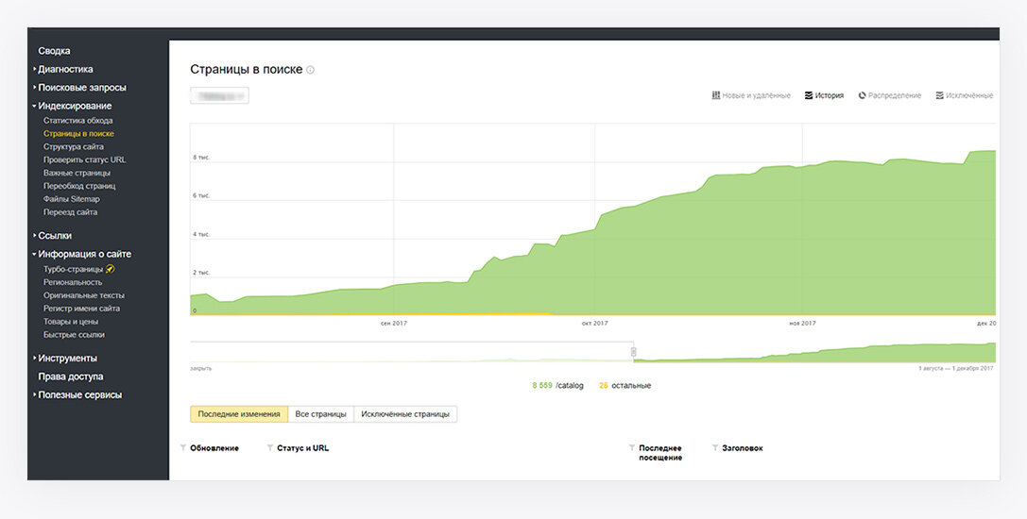Click the Турбо-страницы rocket icon

[110, 269]
